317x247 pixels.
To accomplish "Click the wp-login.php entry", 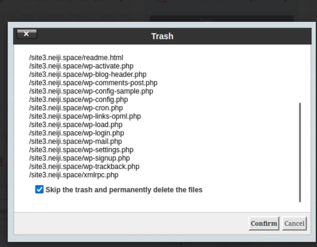I will (x=77, y=133).
